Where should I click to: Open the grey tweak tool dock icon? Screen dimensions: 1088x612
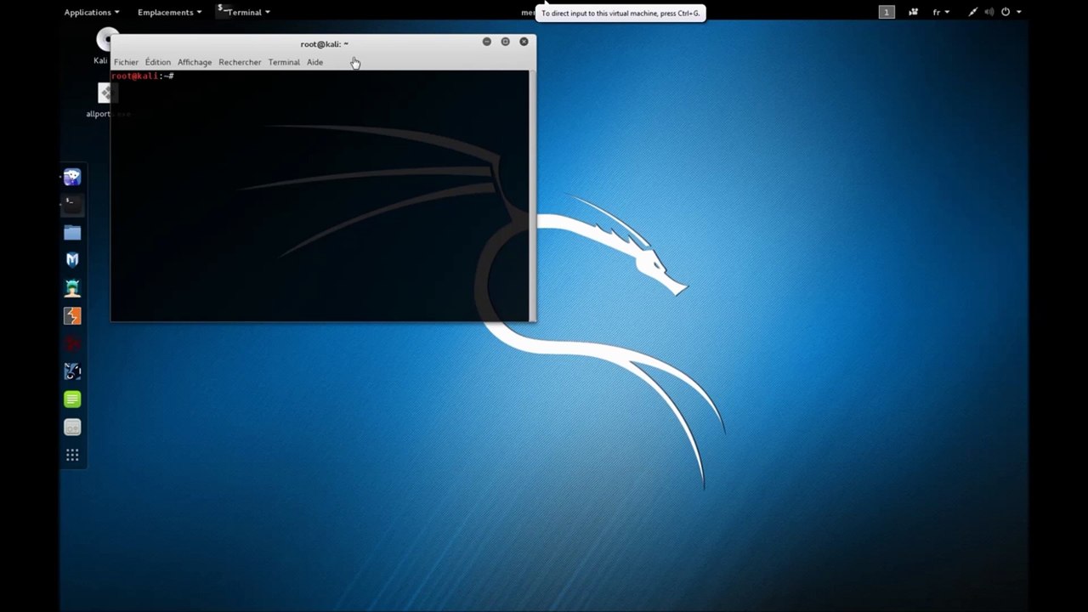[x=72, y=428]
